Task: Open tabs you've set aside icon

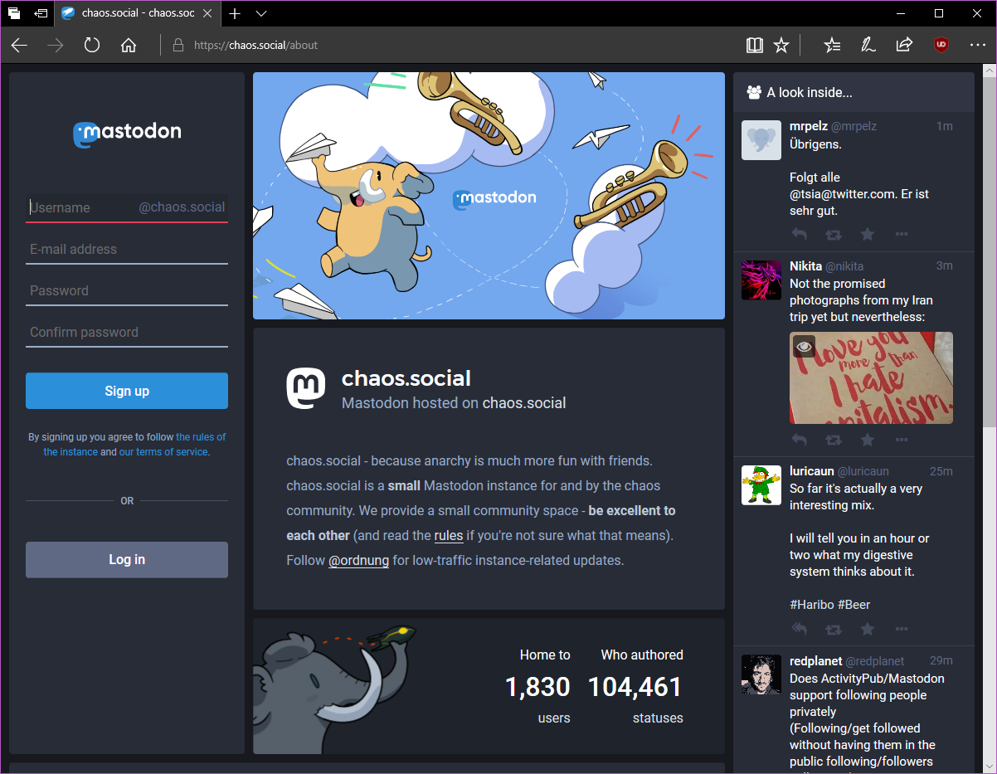Action: click(14, 13)
